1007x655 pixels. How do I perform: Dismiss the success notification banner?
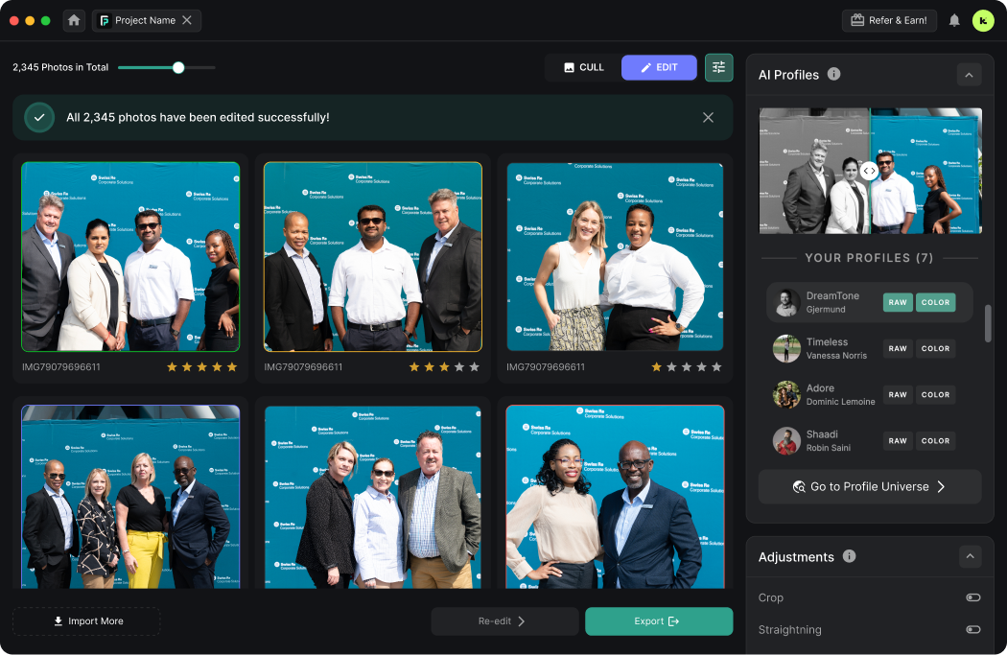[x=708, y=118]
